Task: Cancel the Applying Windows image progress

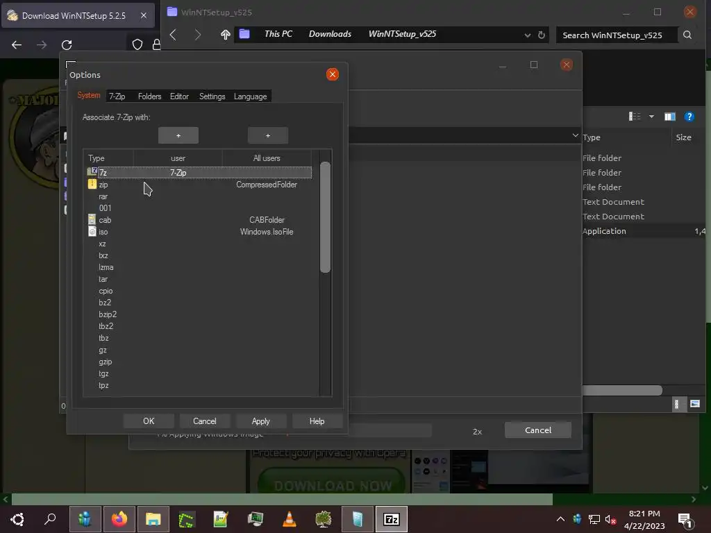Action: pyautogui.click(x=538, y=430)
